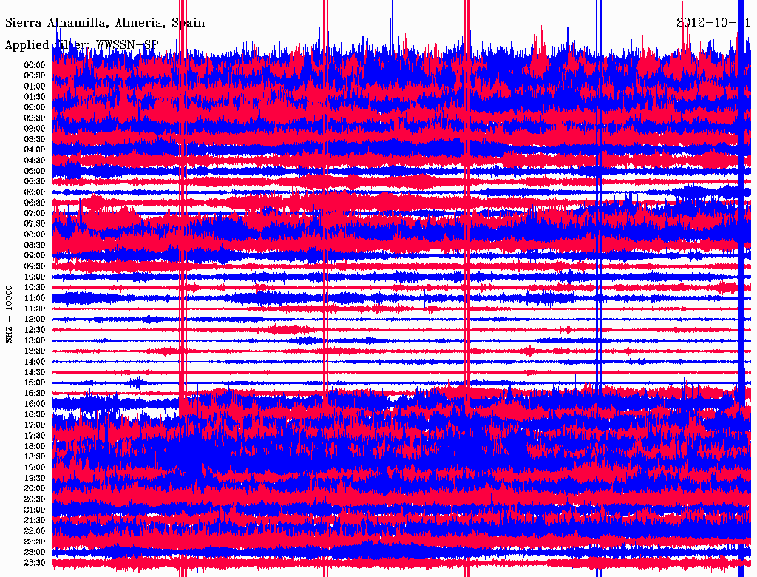This screenshot has height=577, width=757.
Task: Click the SHZ - 10000 axis label
Action: (9, 314)
